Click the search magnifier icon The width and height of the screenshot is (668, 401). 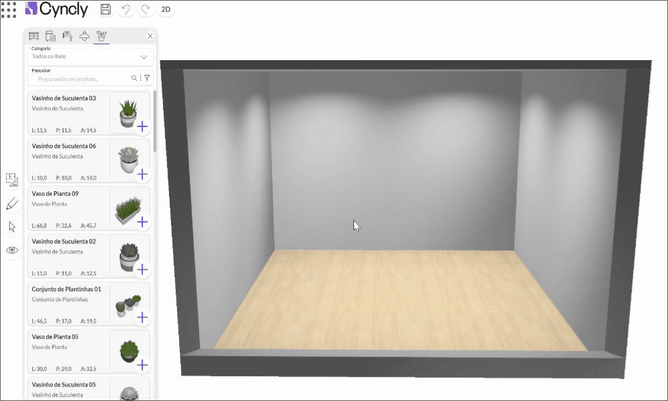pyautogui.click(x=134, y=78)
